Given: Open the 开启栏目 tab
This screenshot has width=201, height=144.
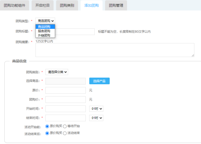Looking at the screenshot, I should (42, 5).
